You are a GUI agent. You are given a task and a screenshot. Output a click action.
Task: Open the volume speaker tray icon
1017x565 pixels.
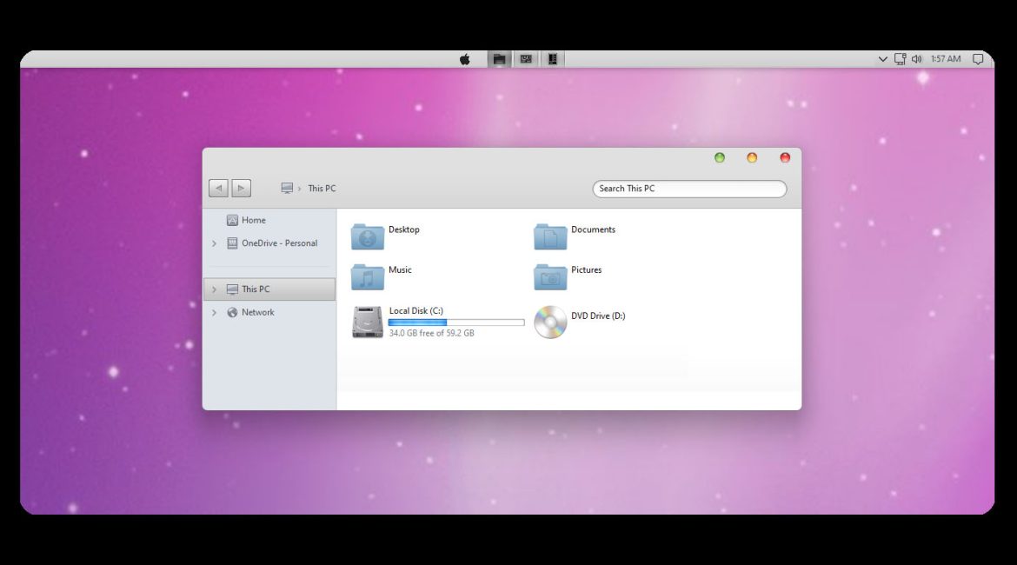click(x=916, y=59)
